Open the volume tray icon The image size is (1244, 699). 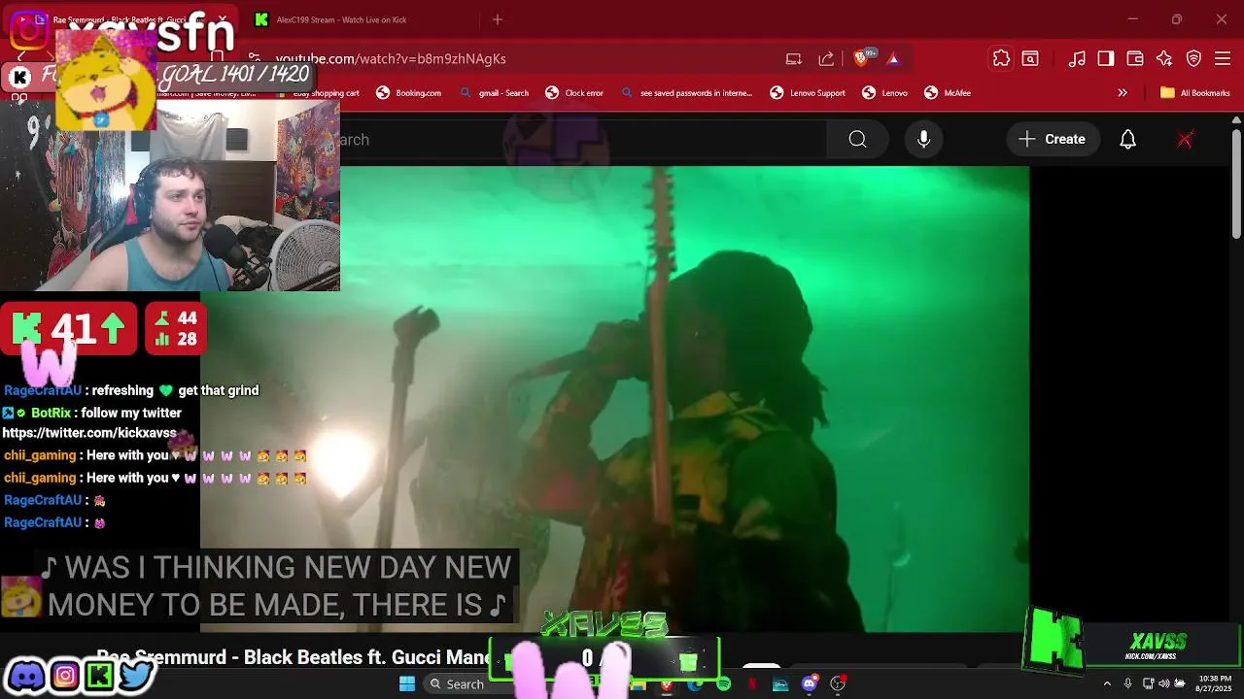[x=1164, y=684]
